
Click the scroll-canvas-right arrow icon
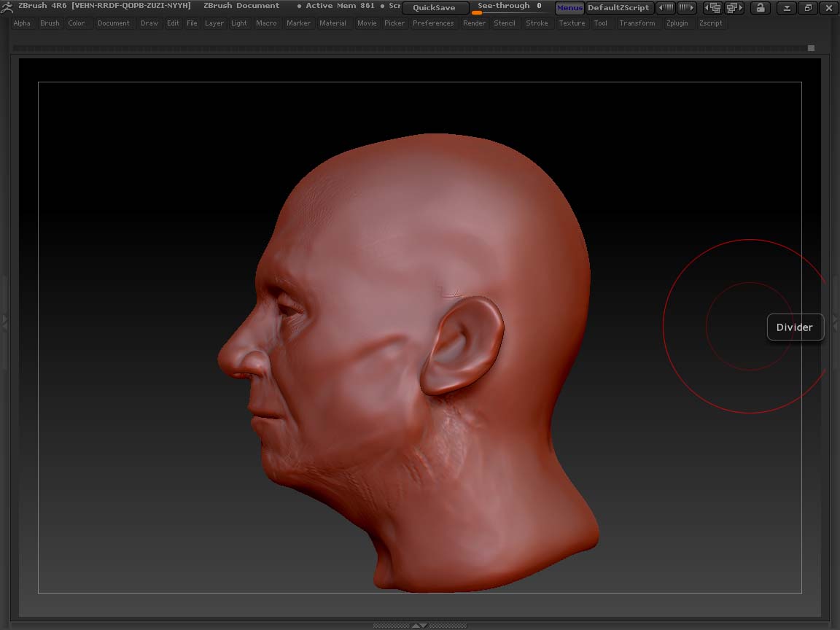click(x=685, y=7)
